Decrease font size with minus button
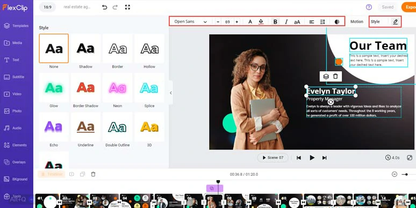Screen dimensions: 416x208 pyautogui.click(x=218, y=21)
